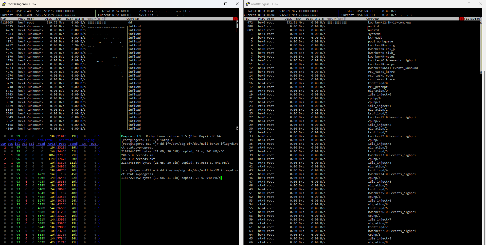Click Current DISK WRITE 4.93 K/s in Kagerou
The width and height of the screenshot is (486, 245).
[x=125, y=15]
